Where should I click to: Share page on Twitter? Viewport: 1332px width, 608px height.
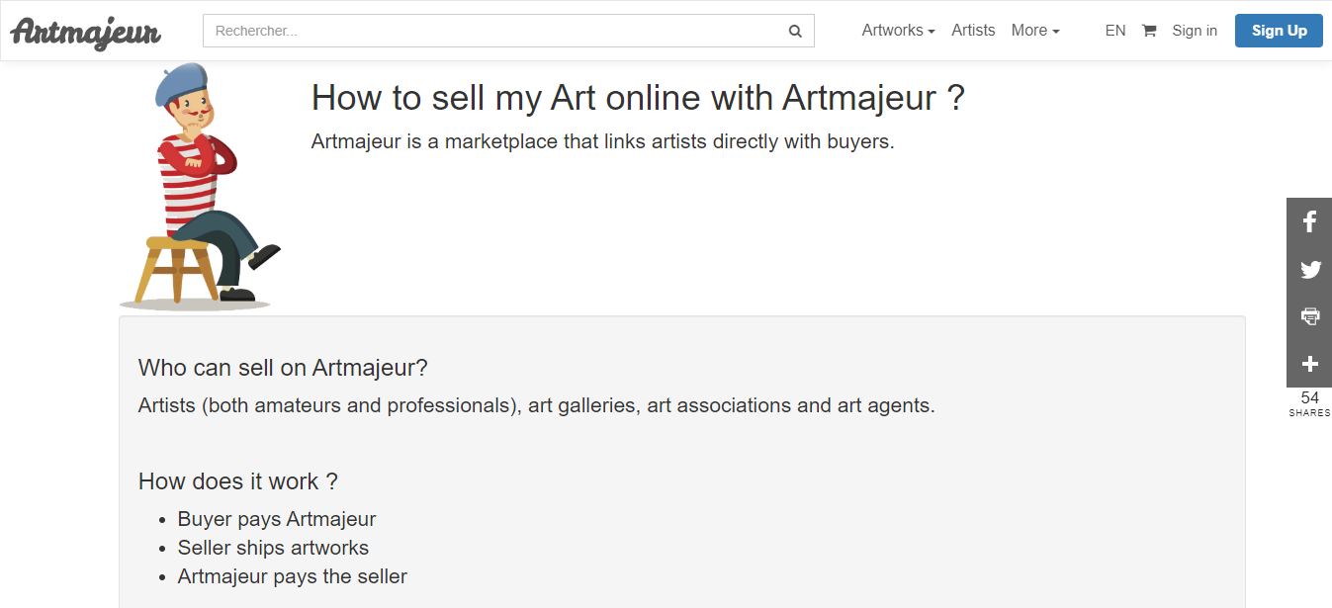(1309, 269)
